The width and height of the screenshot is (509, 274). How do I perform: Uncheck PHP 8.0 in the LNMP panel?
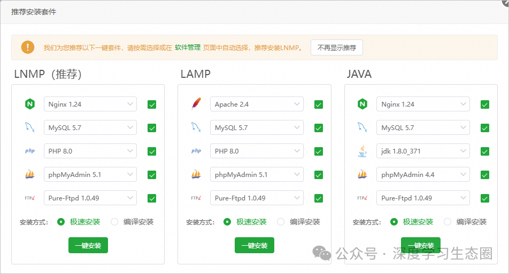(x=152, y=151)
